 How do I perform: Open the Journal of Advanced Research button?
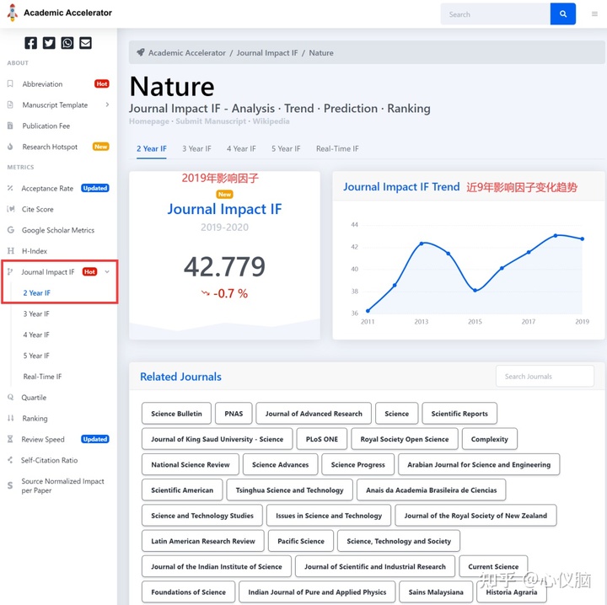click(x=314, y=414)
